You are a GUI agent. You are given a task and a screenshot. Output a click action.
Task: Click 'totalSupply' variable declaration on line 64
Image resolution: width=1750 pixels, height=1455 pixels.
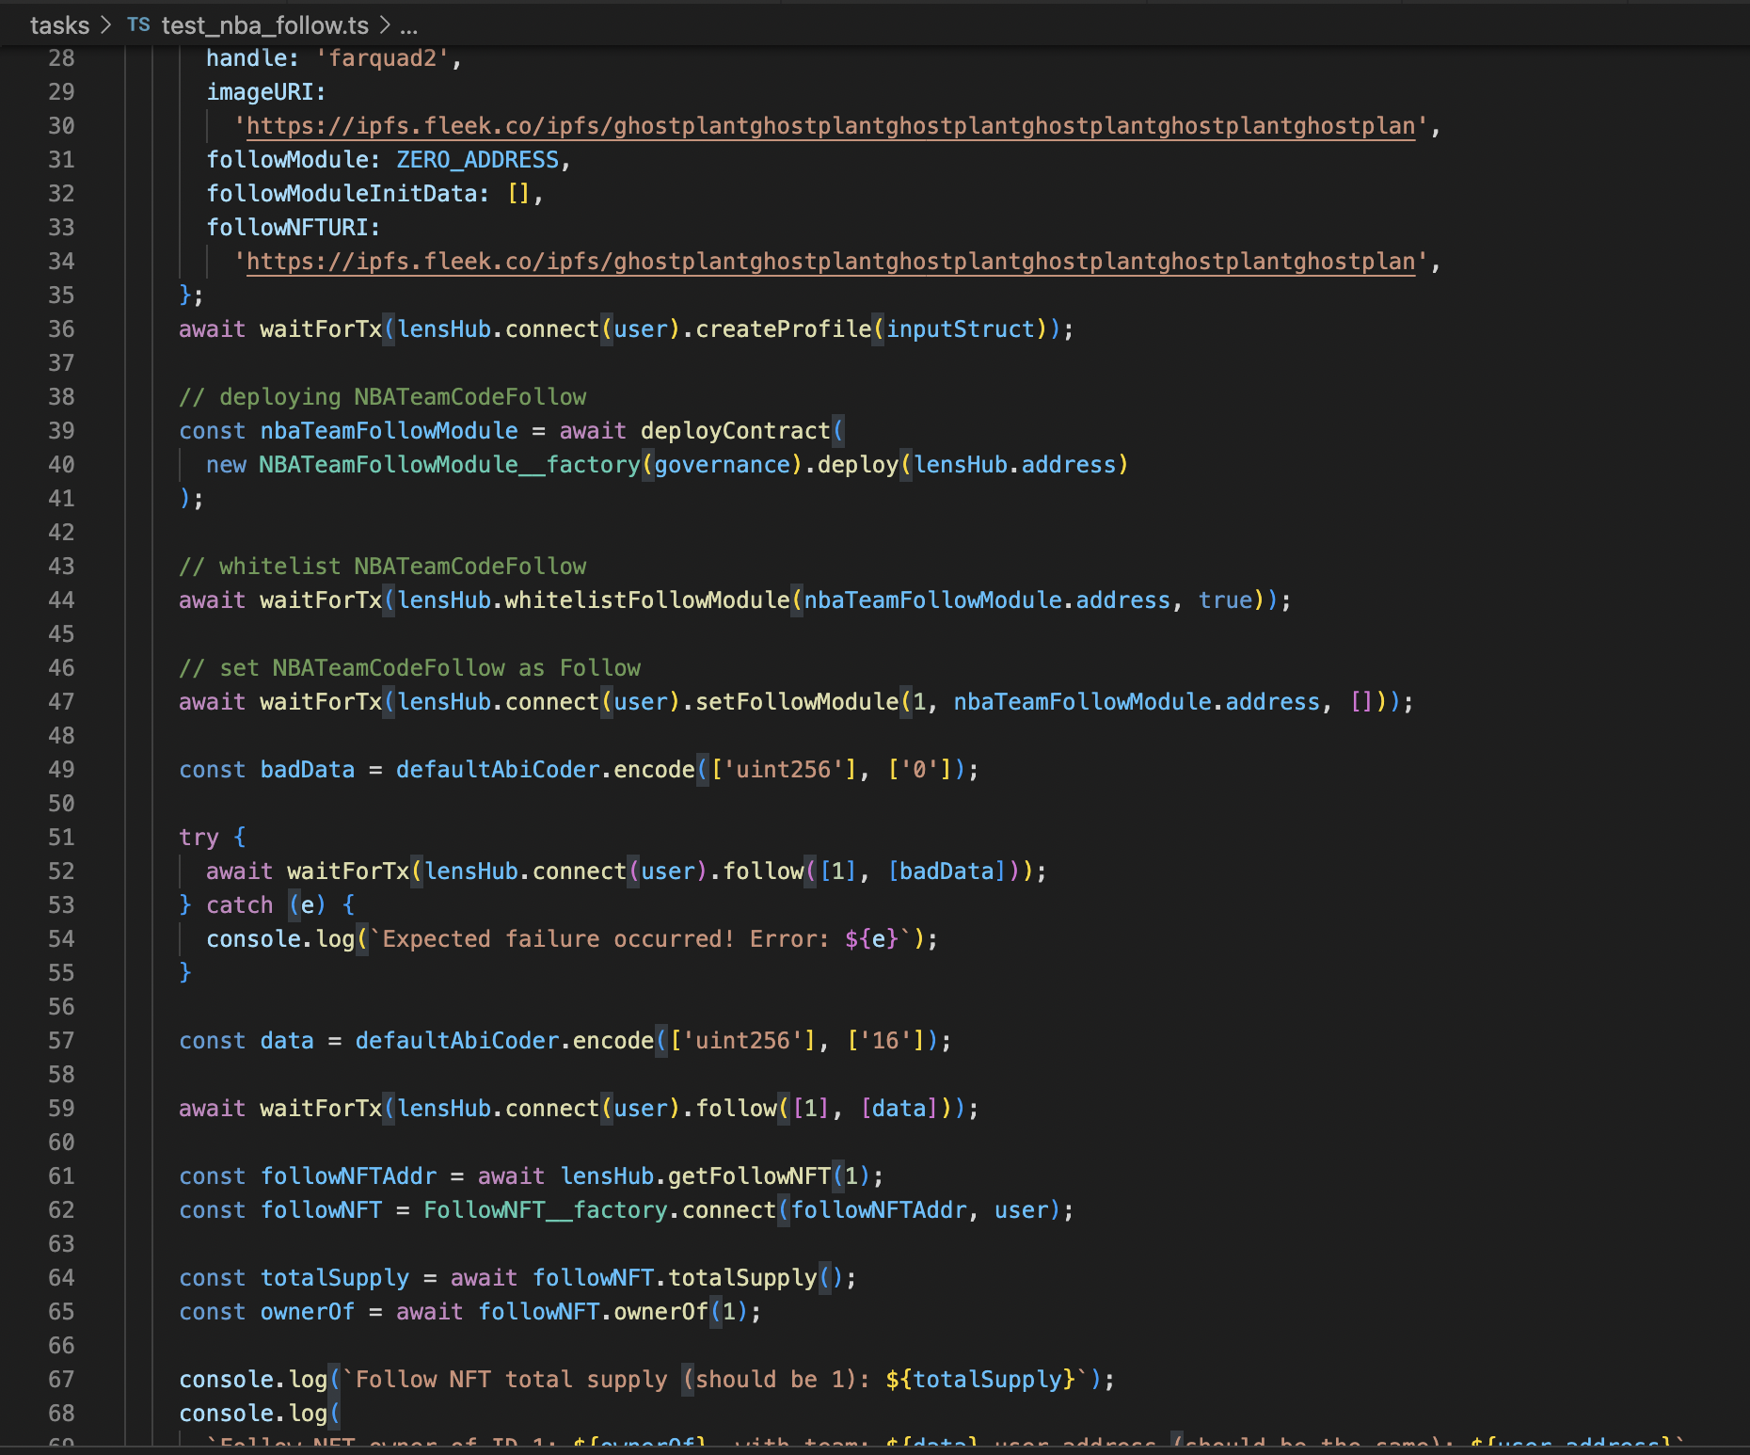(335, 1278)
